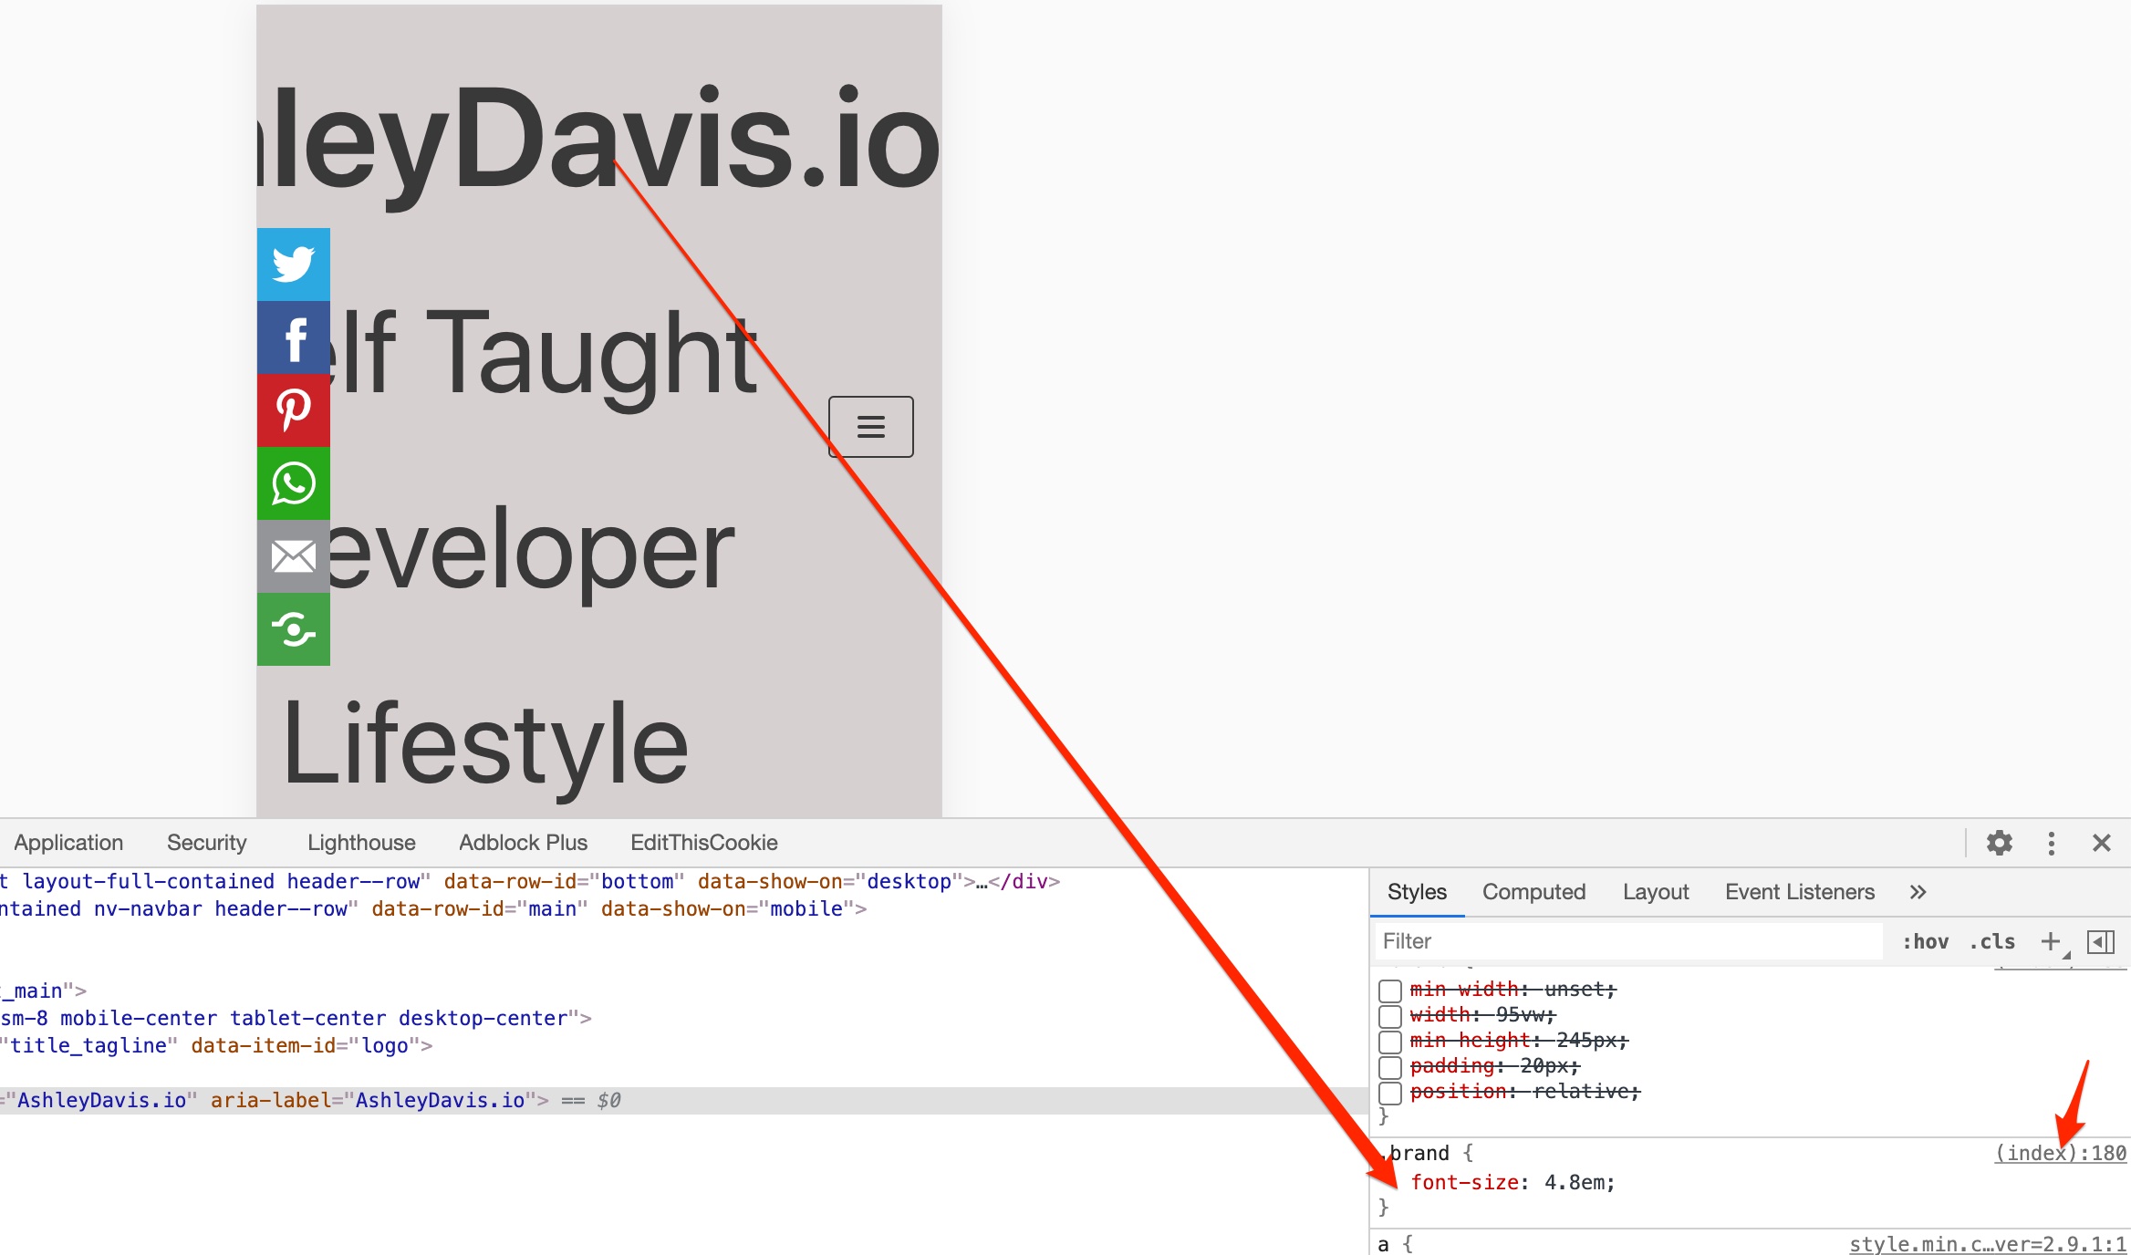Switch to the Layout tab
The width and height of the screenshot is (2131, 1255).
tap(1656, 892)
